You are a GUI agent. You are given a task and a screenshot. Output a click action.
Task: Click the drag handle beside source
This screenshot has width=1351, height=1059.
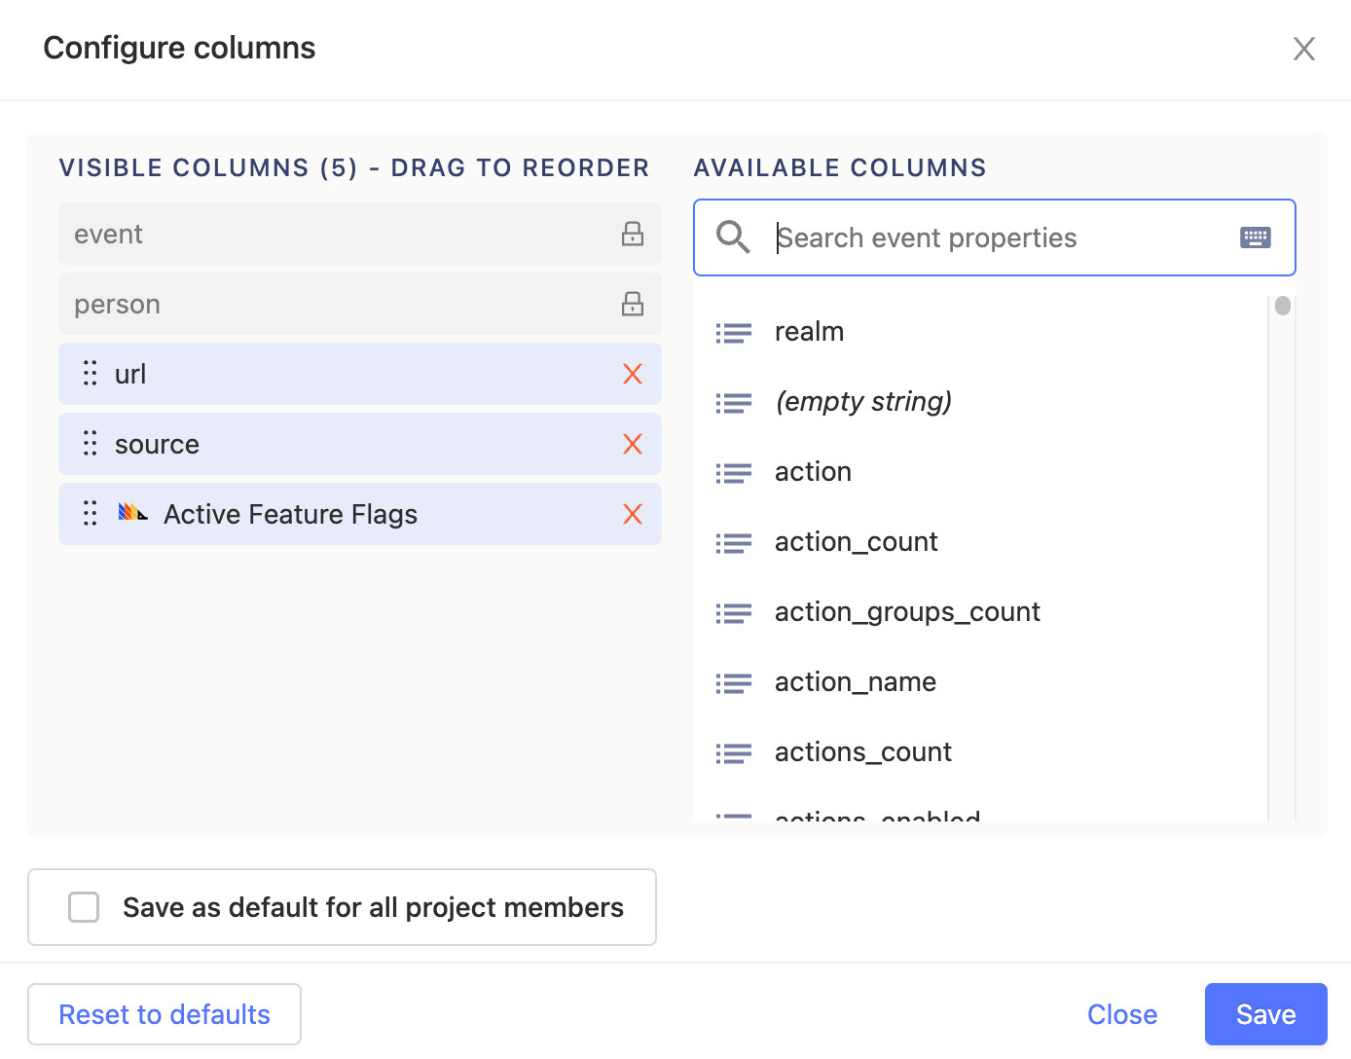tap(90, 444)
